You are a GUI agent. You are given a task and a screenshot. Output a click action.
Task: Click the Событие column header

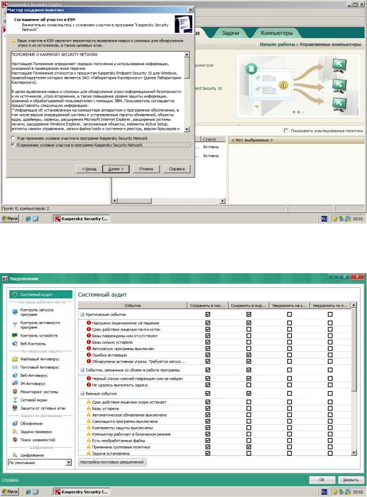[x=132, y=305]
